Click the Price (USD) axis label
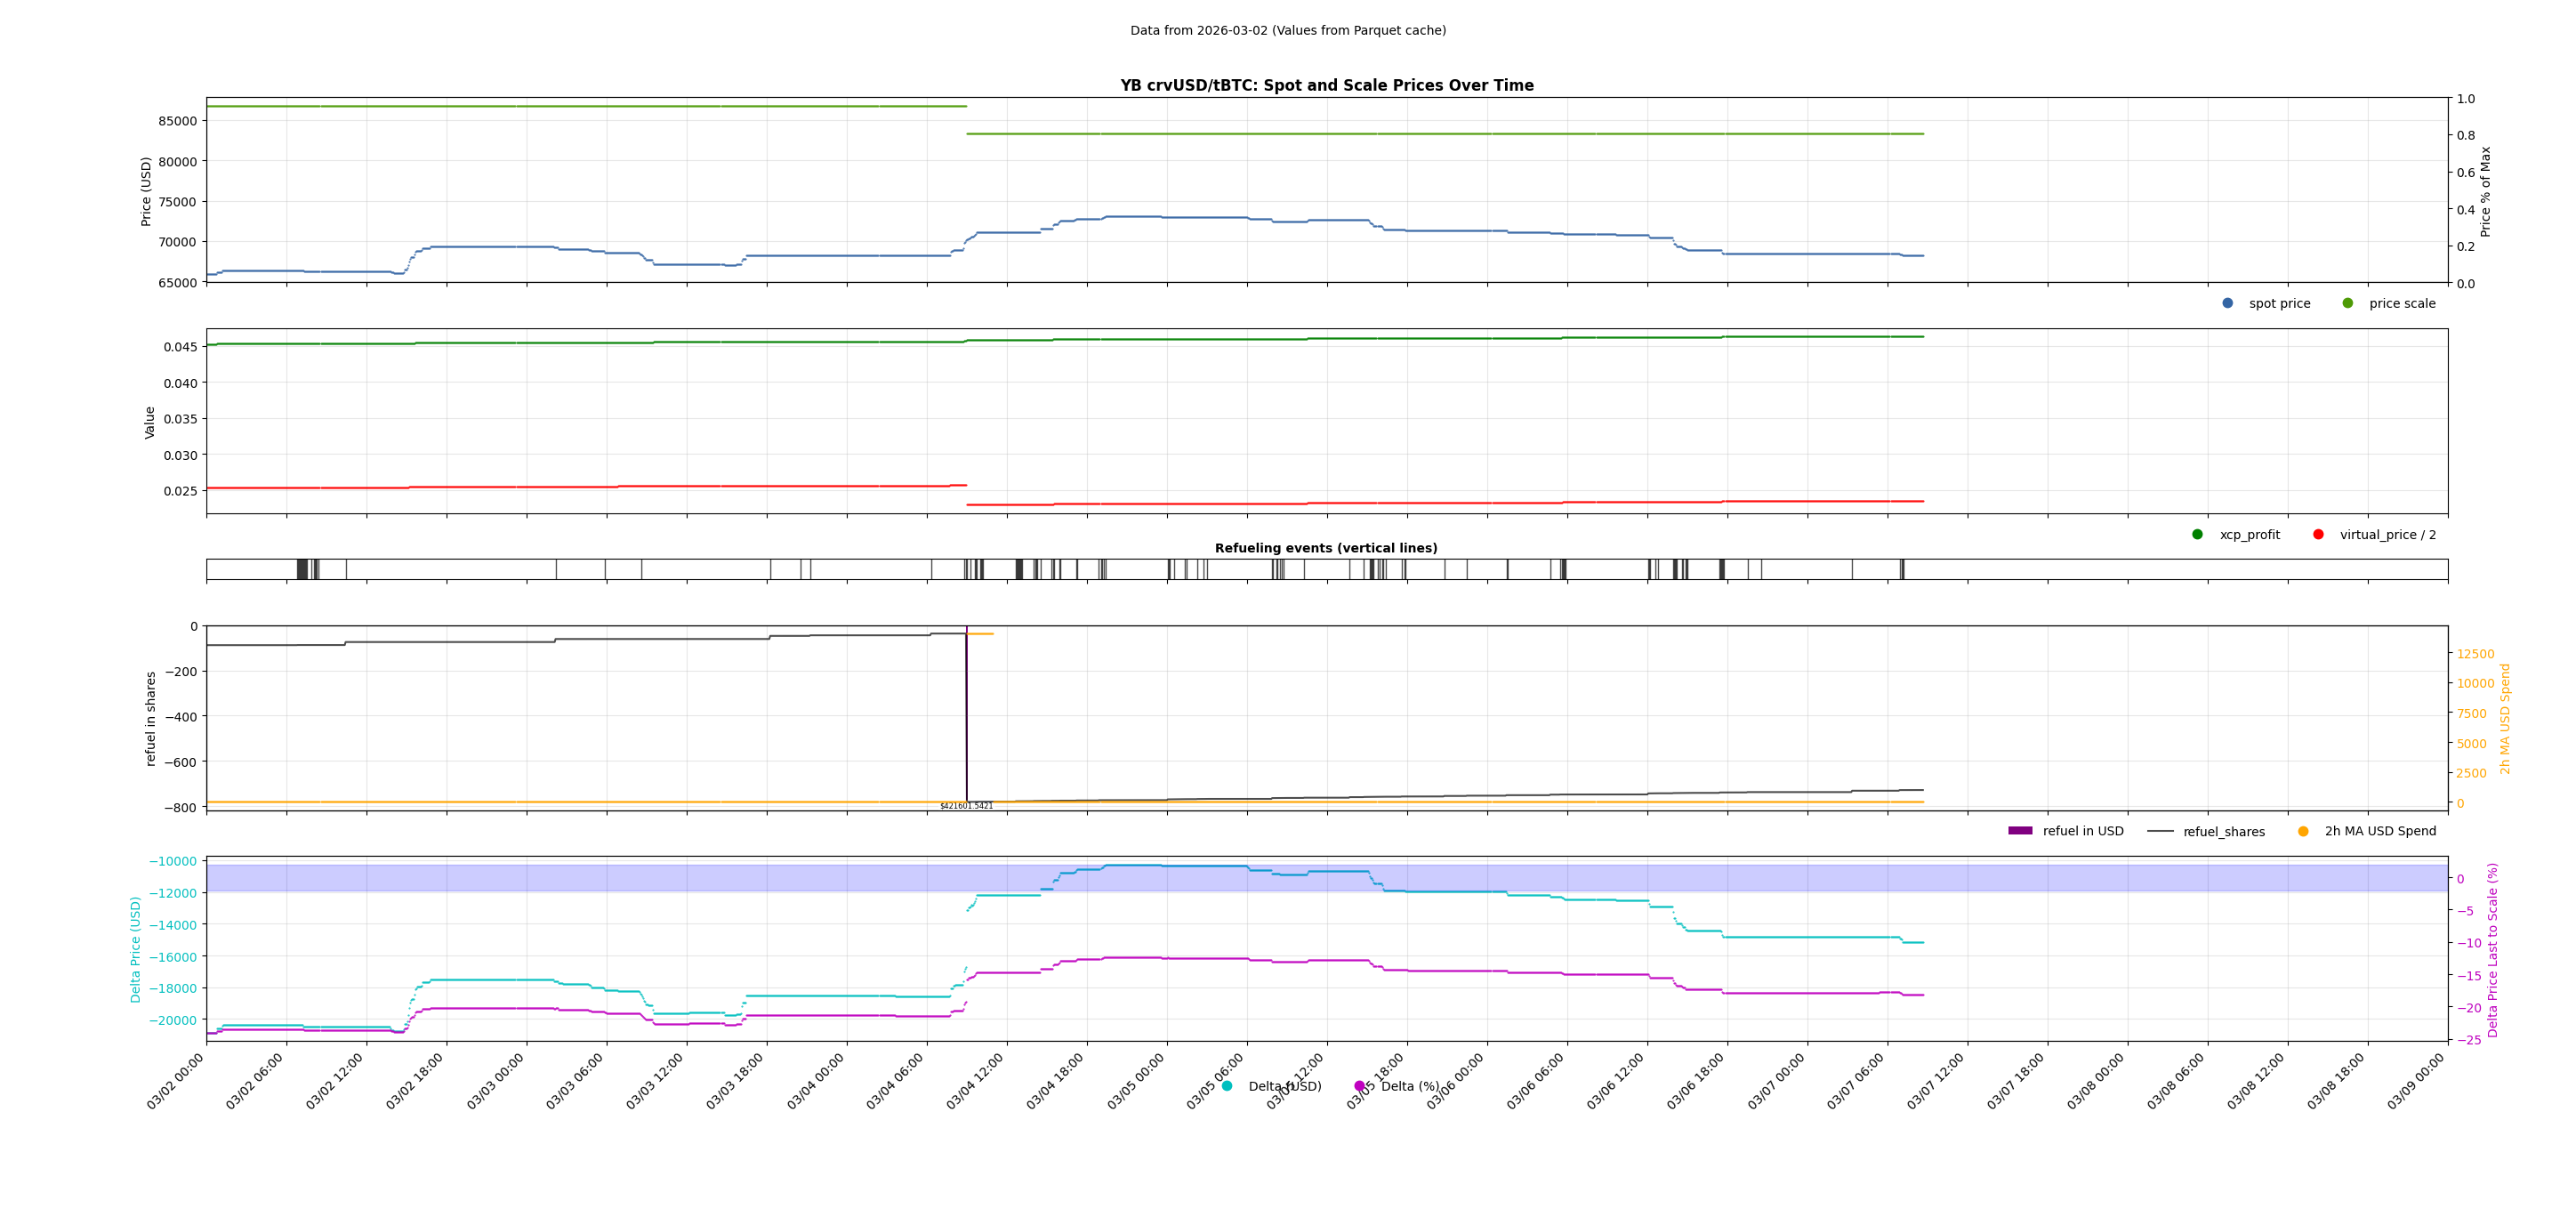Image resolution: width=2576 pixels, height=1225 pixels. tap(146, 191)
